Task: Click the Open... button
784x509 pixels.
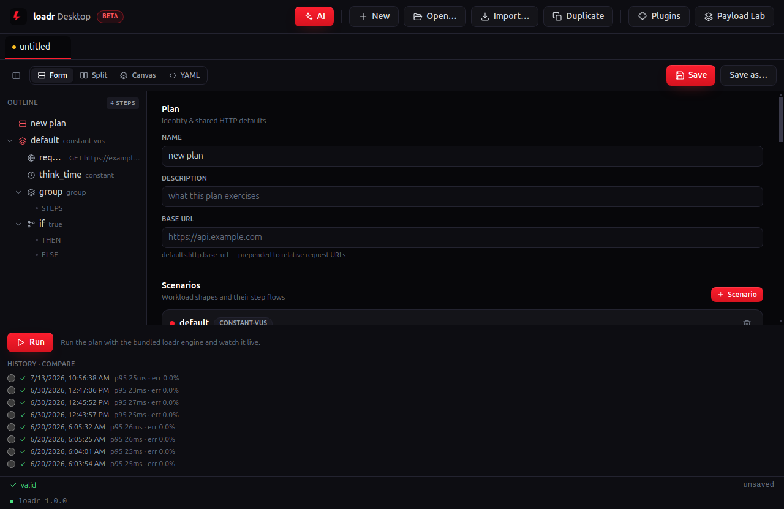Action: pos(435,17)
